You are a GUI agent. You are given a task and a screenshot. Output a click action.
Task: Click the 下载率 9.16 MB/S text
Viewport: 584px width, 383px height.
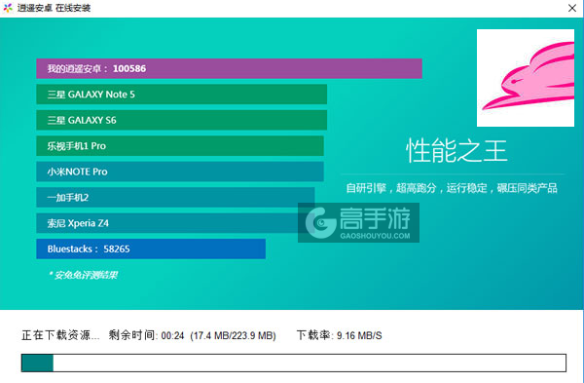340,335
